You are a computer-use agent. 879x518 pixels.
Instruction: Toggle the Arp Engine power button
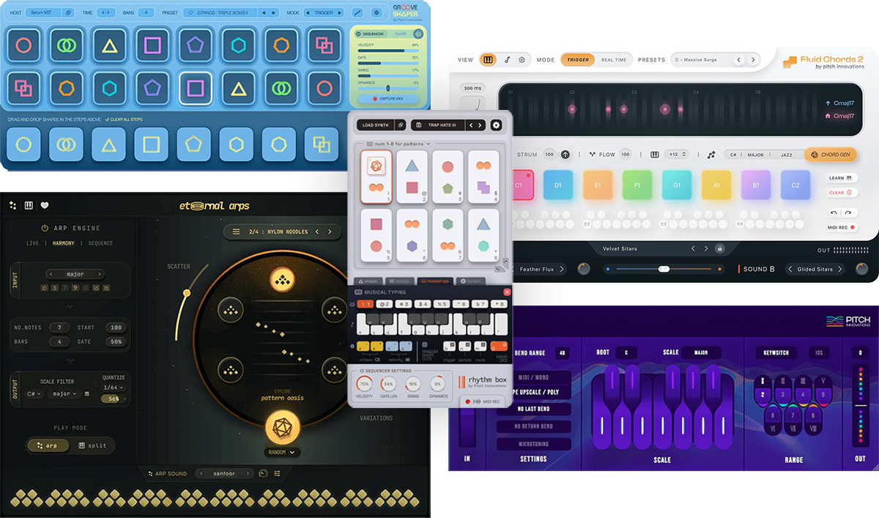pos(45,229)
